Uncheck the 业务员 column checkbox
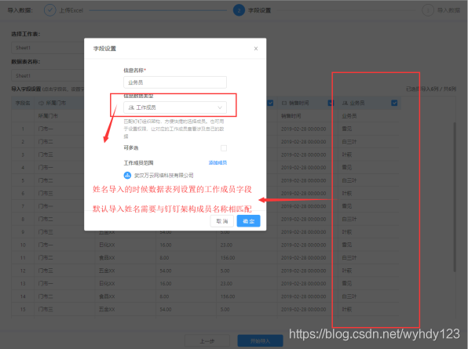468x349 pixels. pos(394,103)
